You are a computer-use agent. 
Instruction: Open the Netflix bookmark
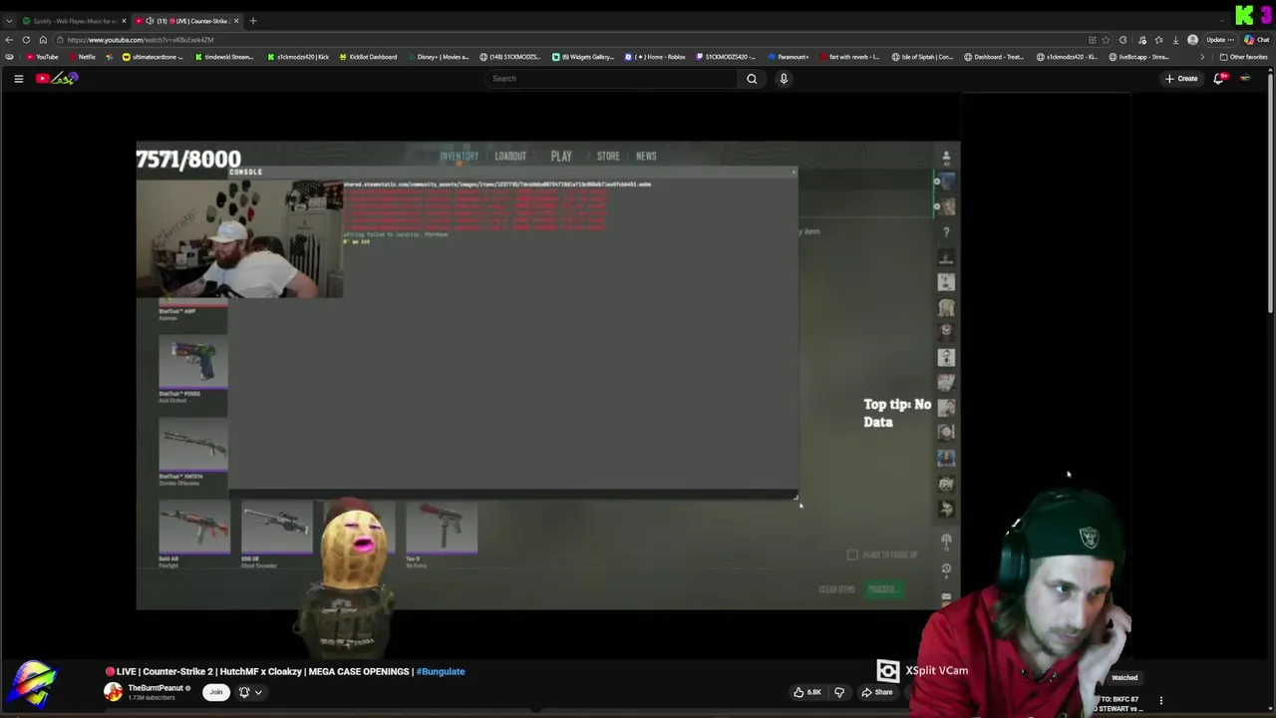(x=82, y=57)
